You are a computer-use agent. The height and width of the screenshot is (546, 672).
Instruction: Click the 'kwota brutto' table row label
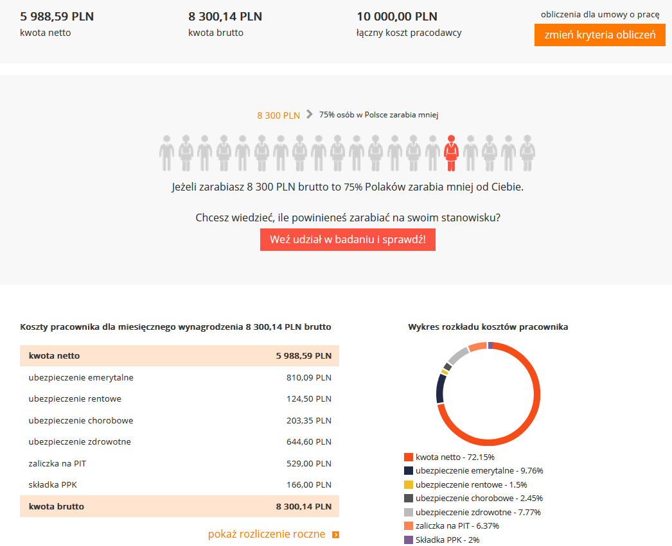pyautogui.click(x=56, y=506)
